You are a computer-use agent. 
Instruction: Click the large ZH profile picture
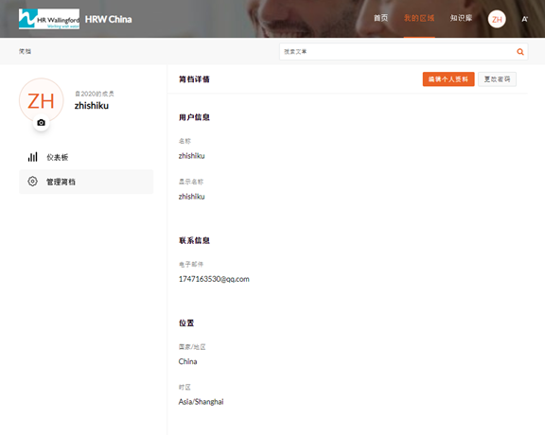41,100
